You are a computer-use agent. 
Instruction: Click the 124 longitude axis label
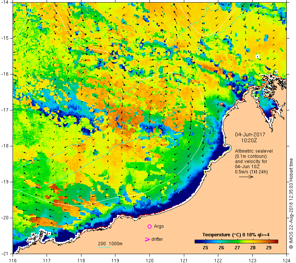[286, 260]
